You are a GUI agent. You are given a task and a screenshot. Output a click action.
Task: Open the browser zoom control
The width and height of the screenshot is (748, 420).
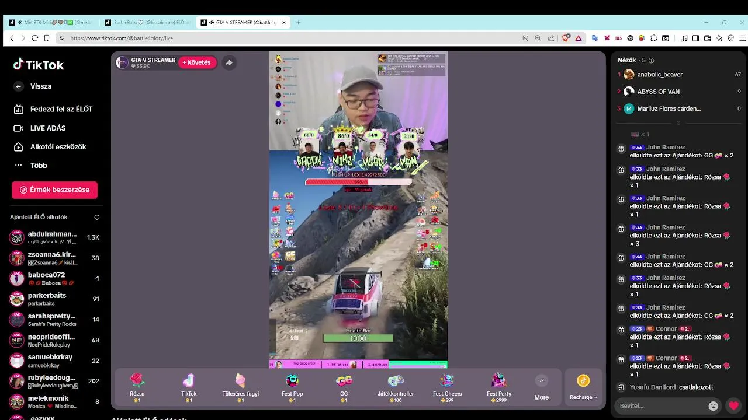point(538,38)
